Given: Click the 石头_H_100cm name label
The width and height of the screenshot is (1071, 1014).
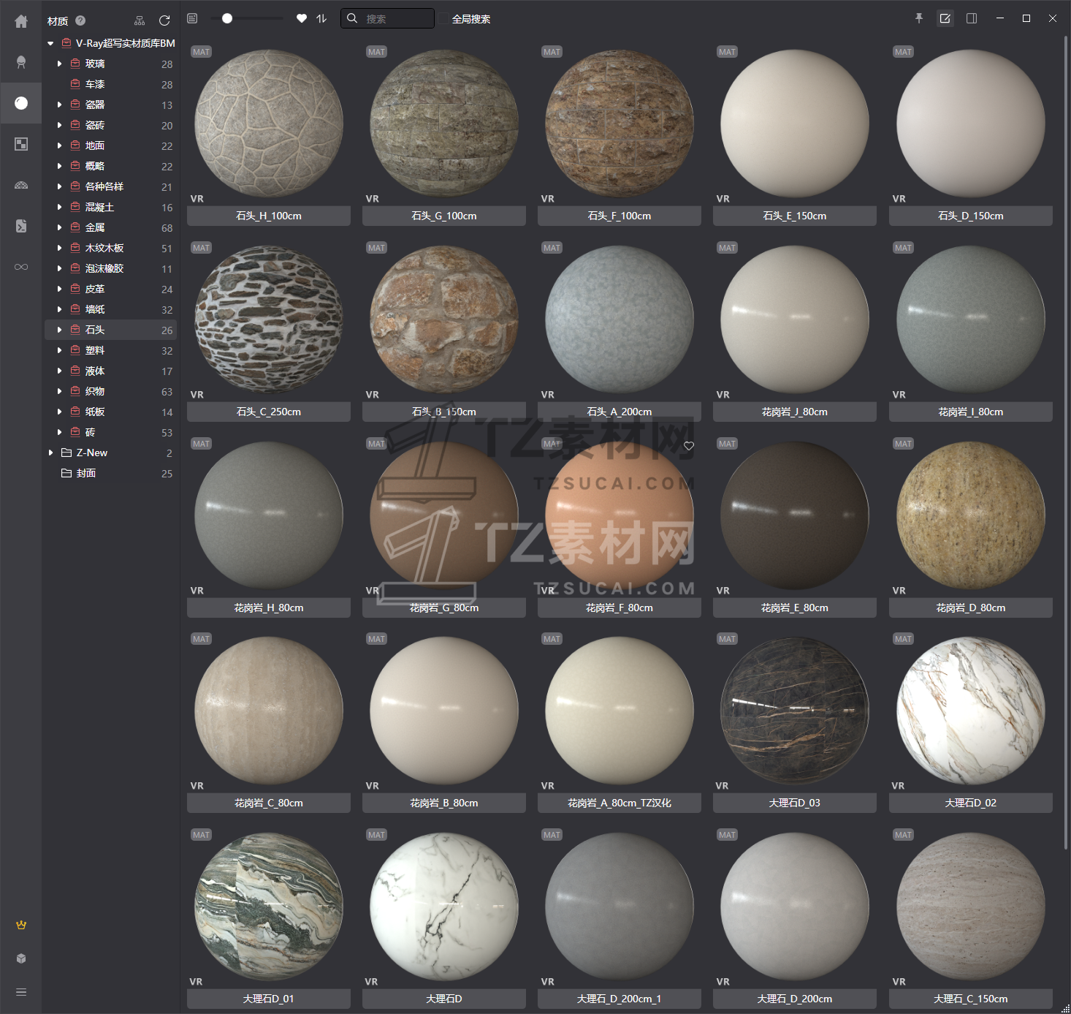Looking at the screenshot, I should [269, 216].
